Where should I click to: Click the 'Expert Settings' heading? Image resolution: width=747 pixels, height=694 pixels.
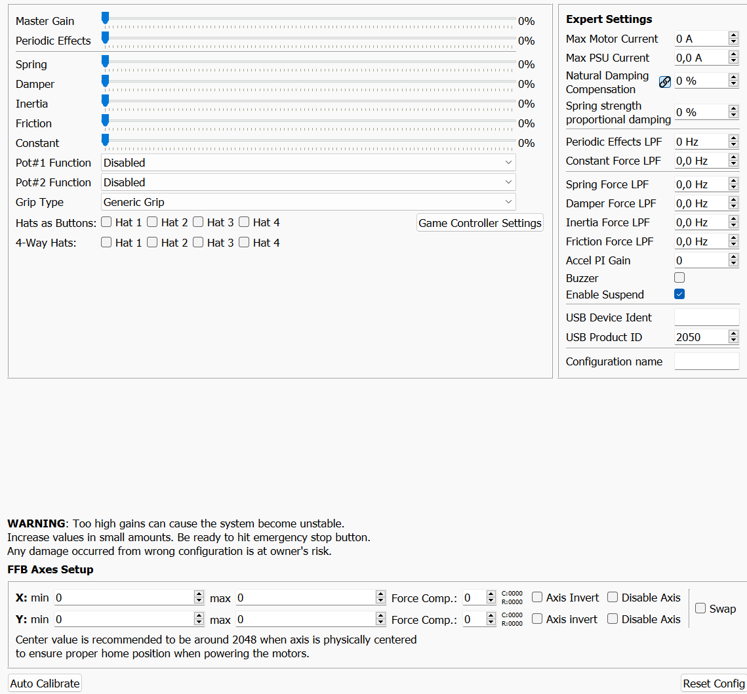pos(609,19)
